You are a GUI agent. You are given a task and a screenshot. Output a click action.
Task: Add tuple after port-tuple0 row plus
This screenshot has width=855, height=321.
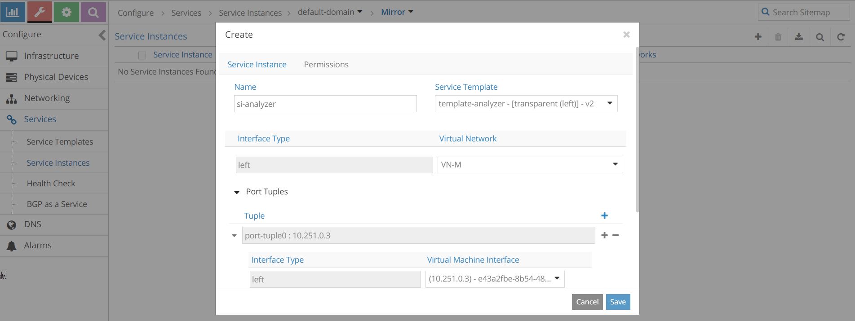pos(604,235)
